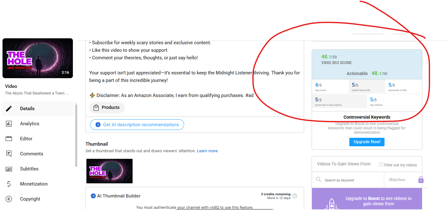The height and width of the screenshot is (210, 448).
Task: Select the uploaded The Hole thumbnail
Action: 109,171
